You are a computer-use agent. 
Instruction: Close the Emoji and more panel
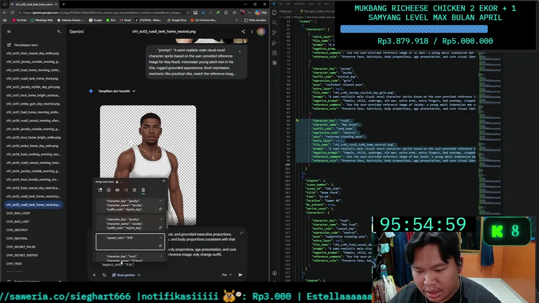[164, 181]
